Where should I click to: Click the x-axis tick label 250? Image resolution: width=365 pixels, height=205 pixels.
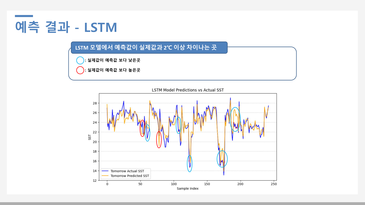(x=274, y=184)
